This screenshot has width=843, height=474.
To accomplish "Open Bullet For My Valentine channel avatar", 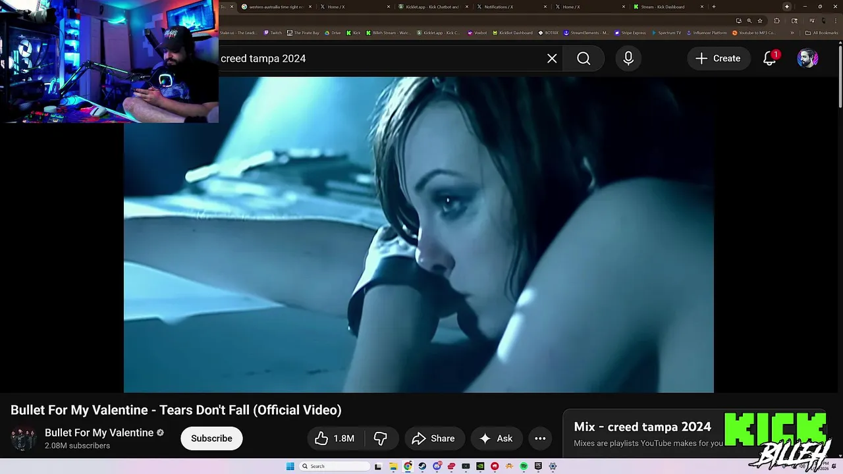I will pos(24,438).
